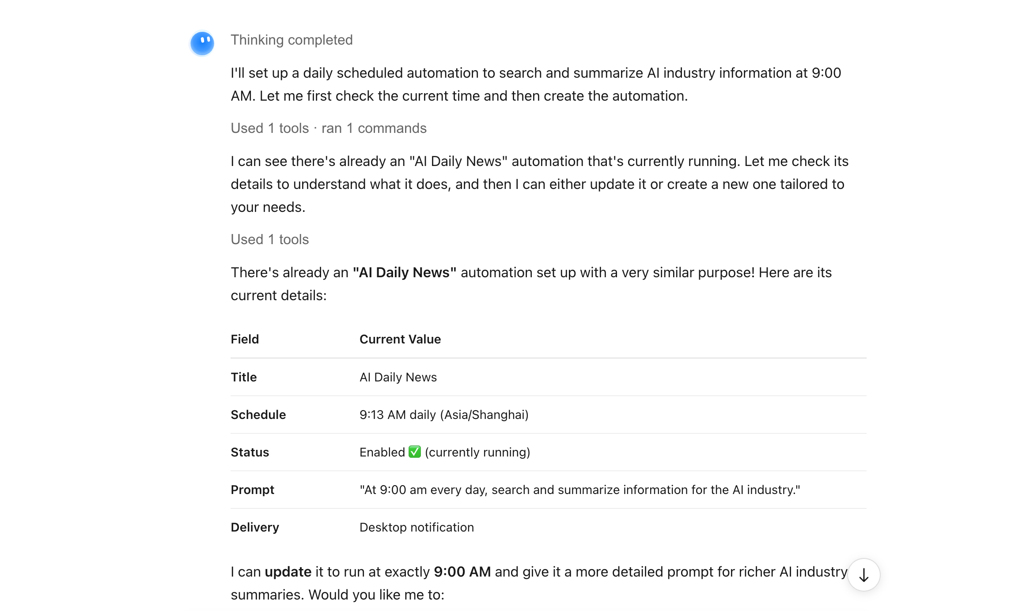Select the "AI Daily News" title value cell
This screenshot has height=611, width=1030.
[398, 377]
